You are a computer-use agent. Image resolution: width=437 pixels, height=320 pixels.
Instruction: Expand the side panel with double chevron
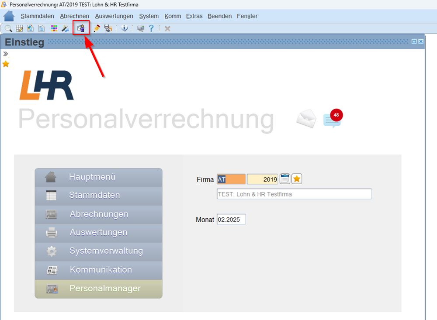click(x=6, y=53)
